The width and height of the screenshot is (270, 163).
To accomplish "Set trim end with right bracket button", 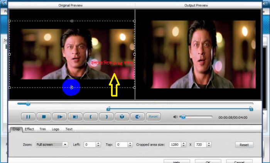I will click(106, 117).
